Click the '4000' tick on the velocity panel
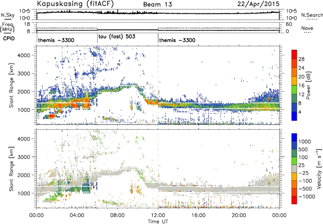323x224 pixels. 23,139
